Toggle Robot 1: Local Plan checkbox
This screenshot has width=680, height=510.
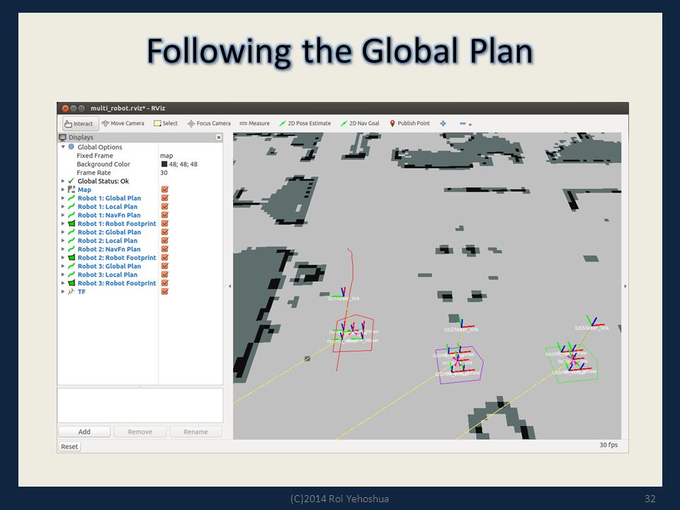[x=165, y=207]
